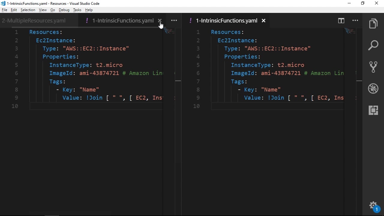Open More Actions for the left editor group
Image resolution: width=384 pixels, height=216 pixels.
pyautogui.click(x=174, y=21)
